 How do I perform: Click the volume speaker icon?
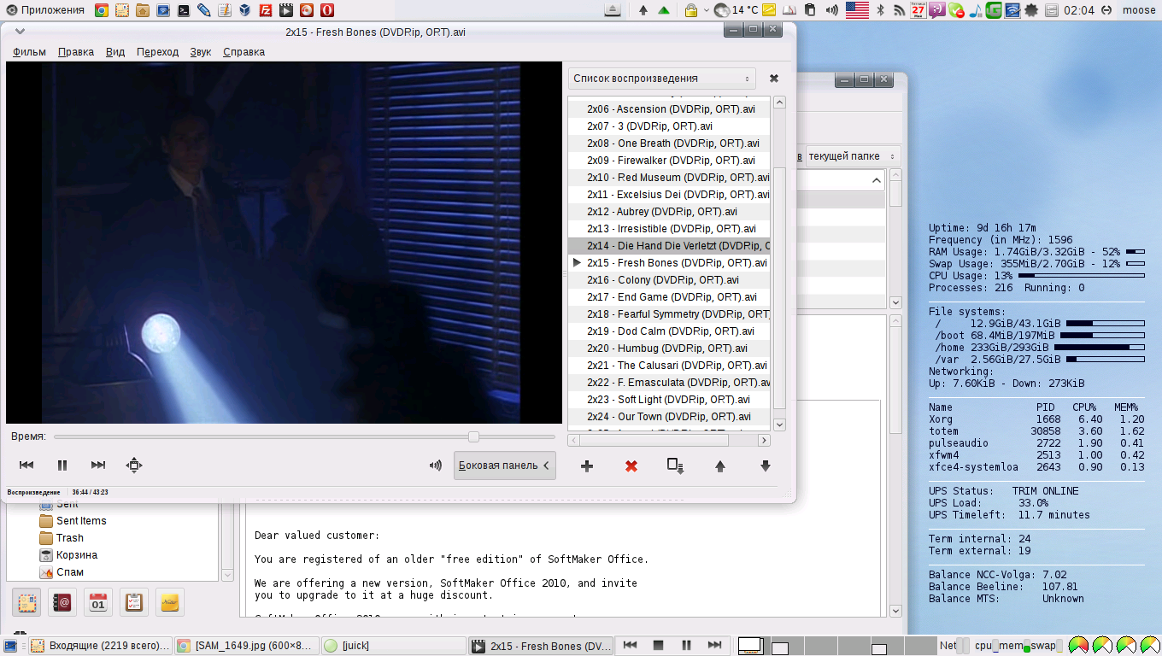436,466
